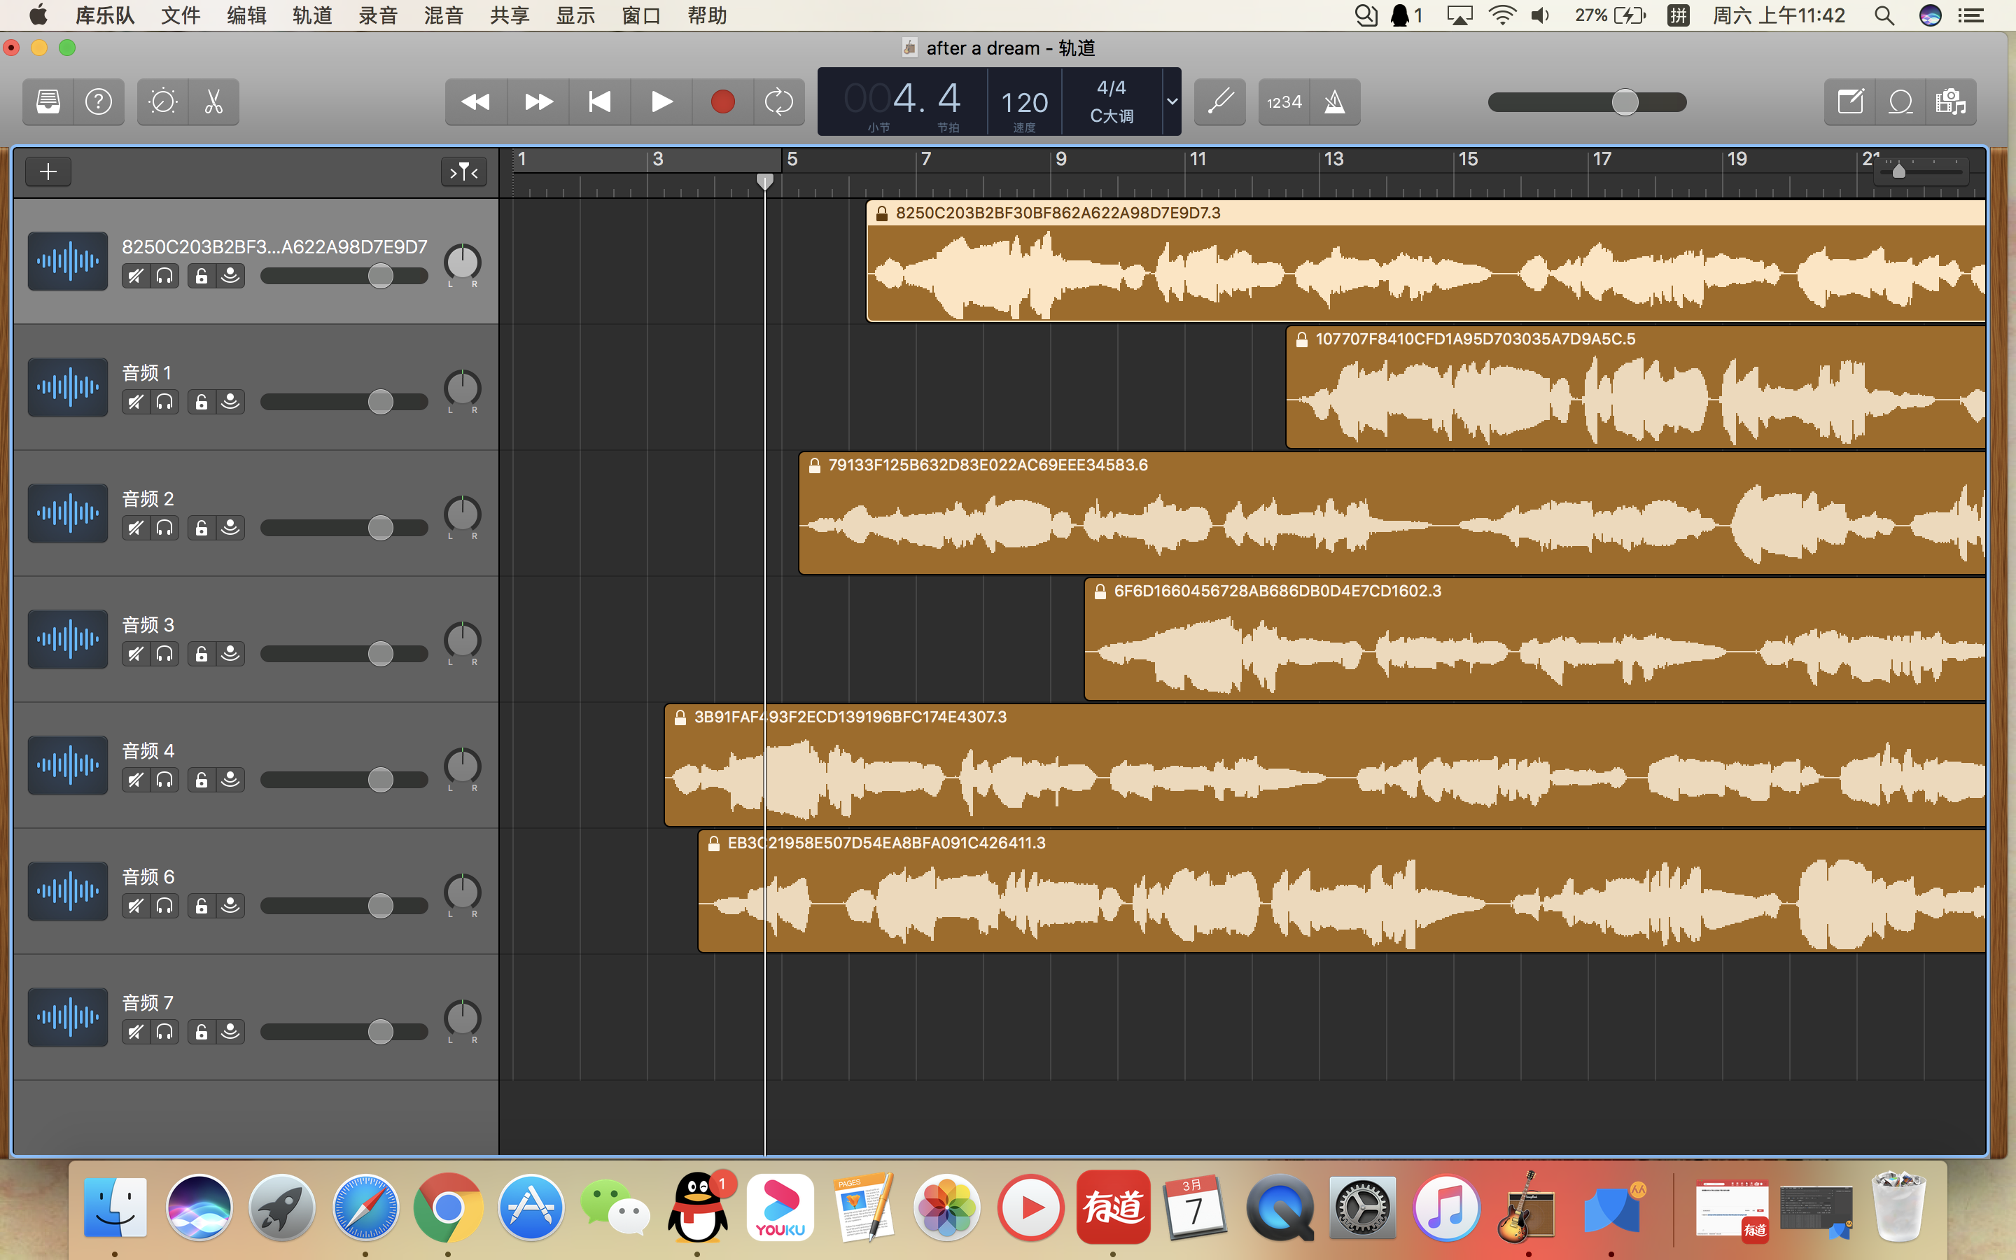Open the Quick Help question mark button
Image resolution: width=2016 pixels, height=1260 pixels.
coord(98,101)
